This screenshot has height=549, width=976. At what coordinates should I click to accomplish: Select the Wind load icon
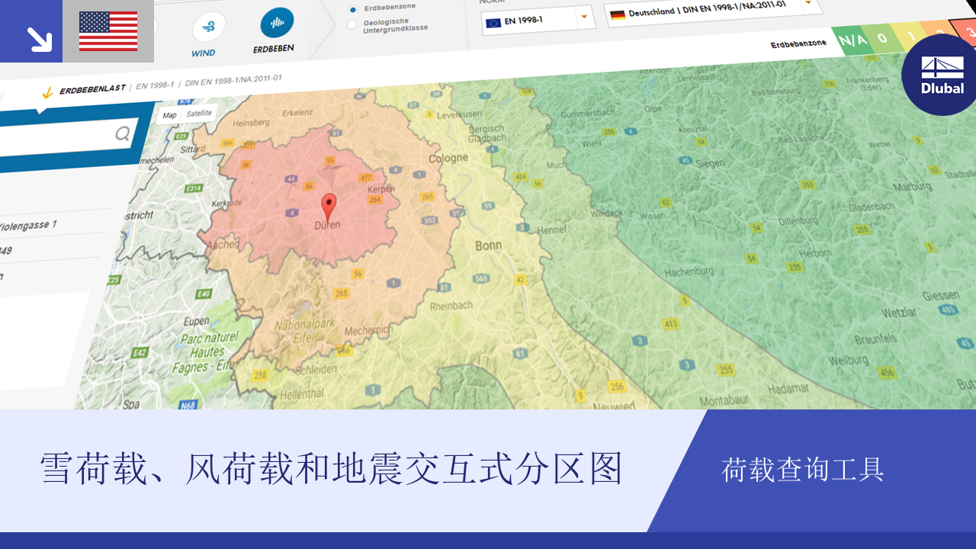pos(208,27)
